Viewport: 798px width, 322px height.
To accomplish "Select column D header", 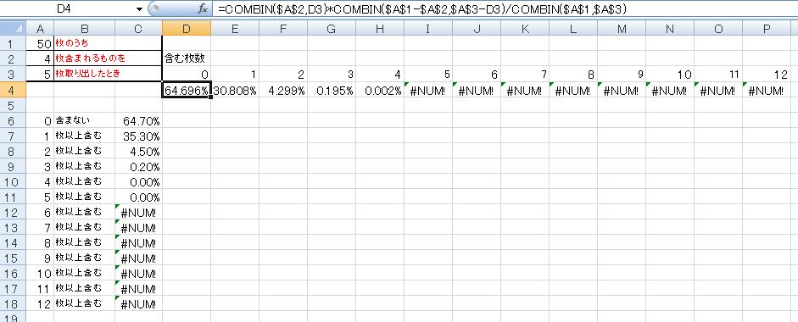I will [187, 29].
